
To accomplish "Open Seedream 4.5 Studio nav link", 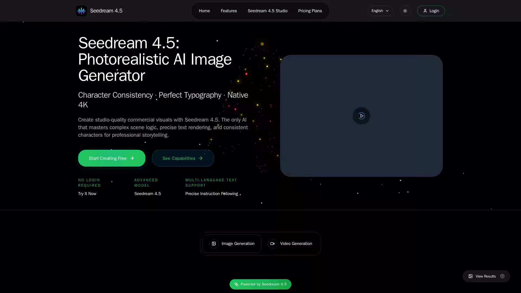I will pos(267,11).
